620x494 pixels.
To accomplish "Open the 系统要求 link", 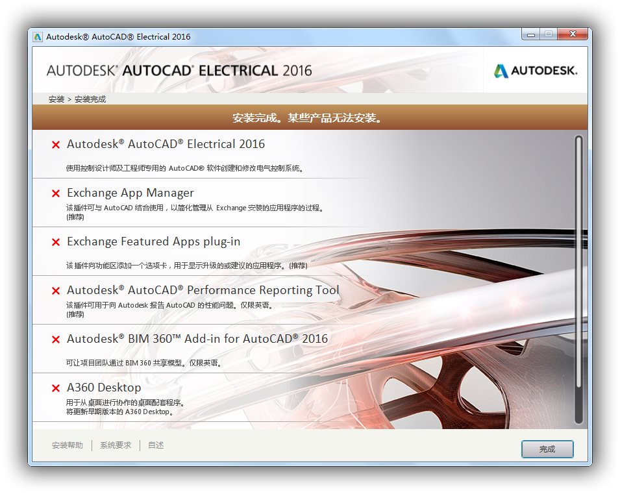I will pyautogui.click(x=116, y=445).
